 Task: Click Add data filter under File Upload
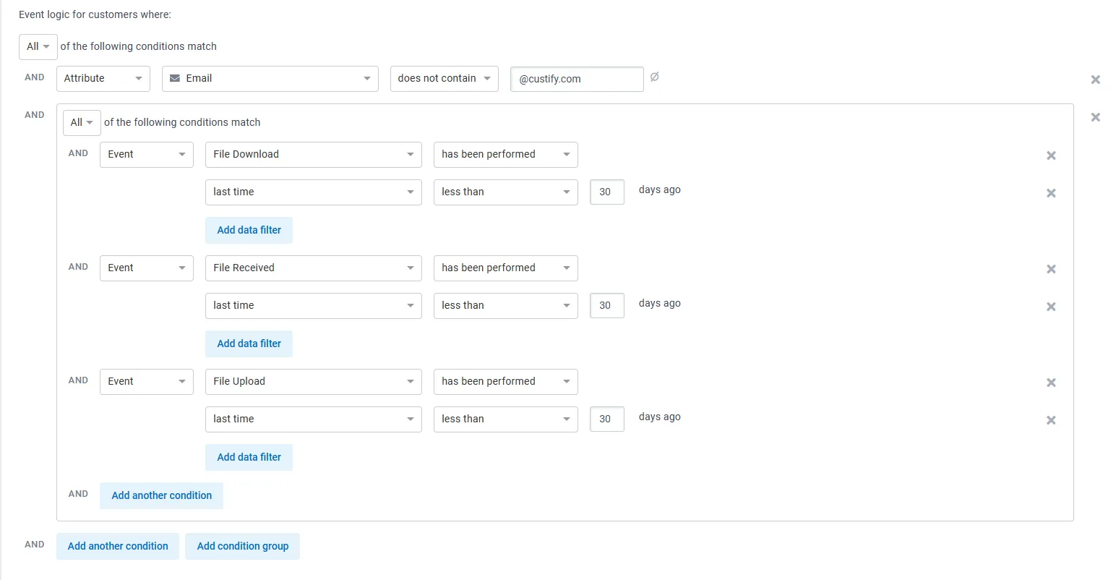pos(249,458)
